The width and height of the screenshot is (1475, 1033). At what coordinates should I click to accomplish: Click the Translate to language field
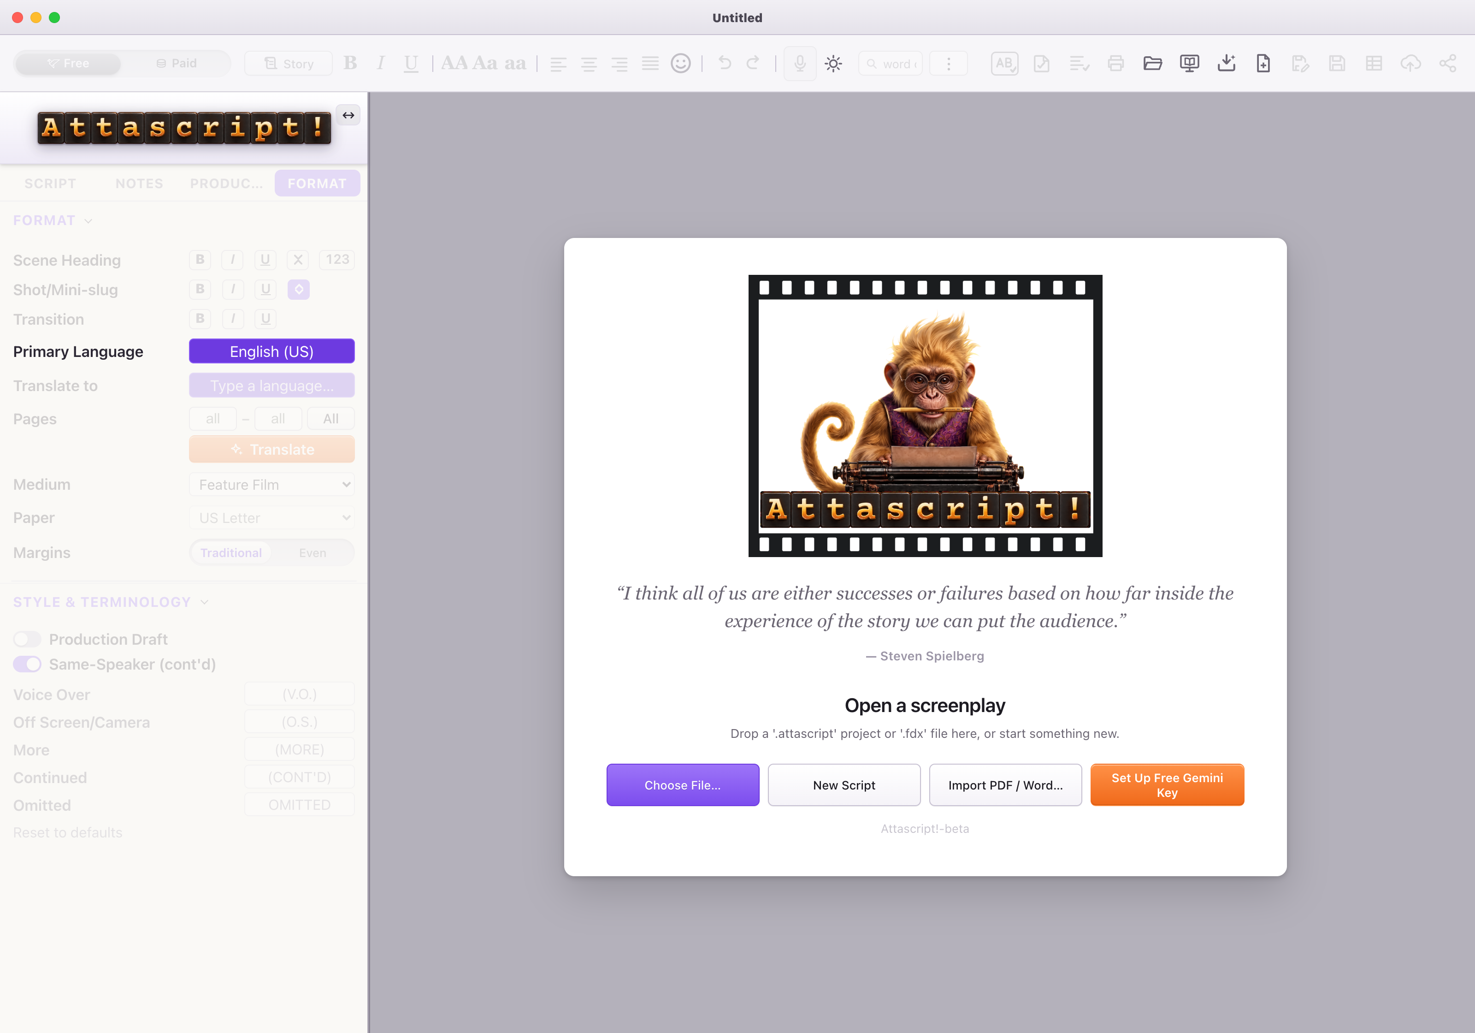point(272,386)
